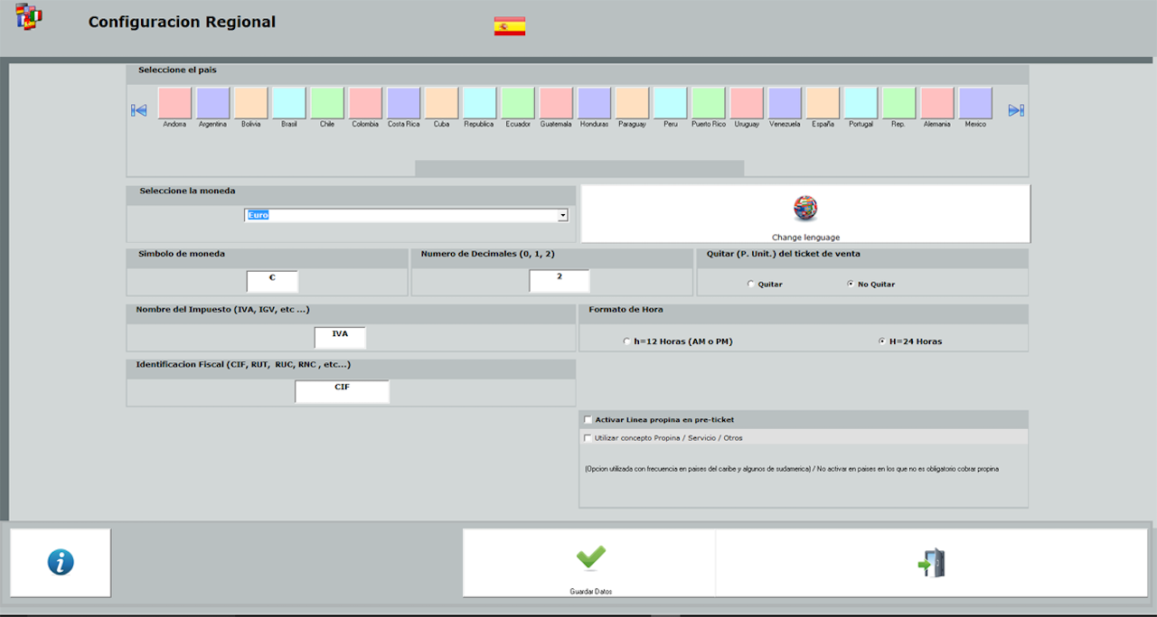Image resolution: width=1157 pixels, height=617 pixels.
Task: Click the Change lenguage globe icon
Action: 804,209
